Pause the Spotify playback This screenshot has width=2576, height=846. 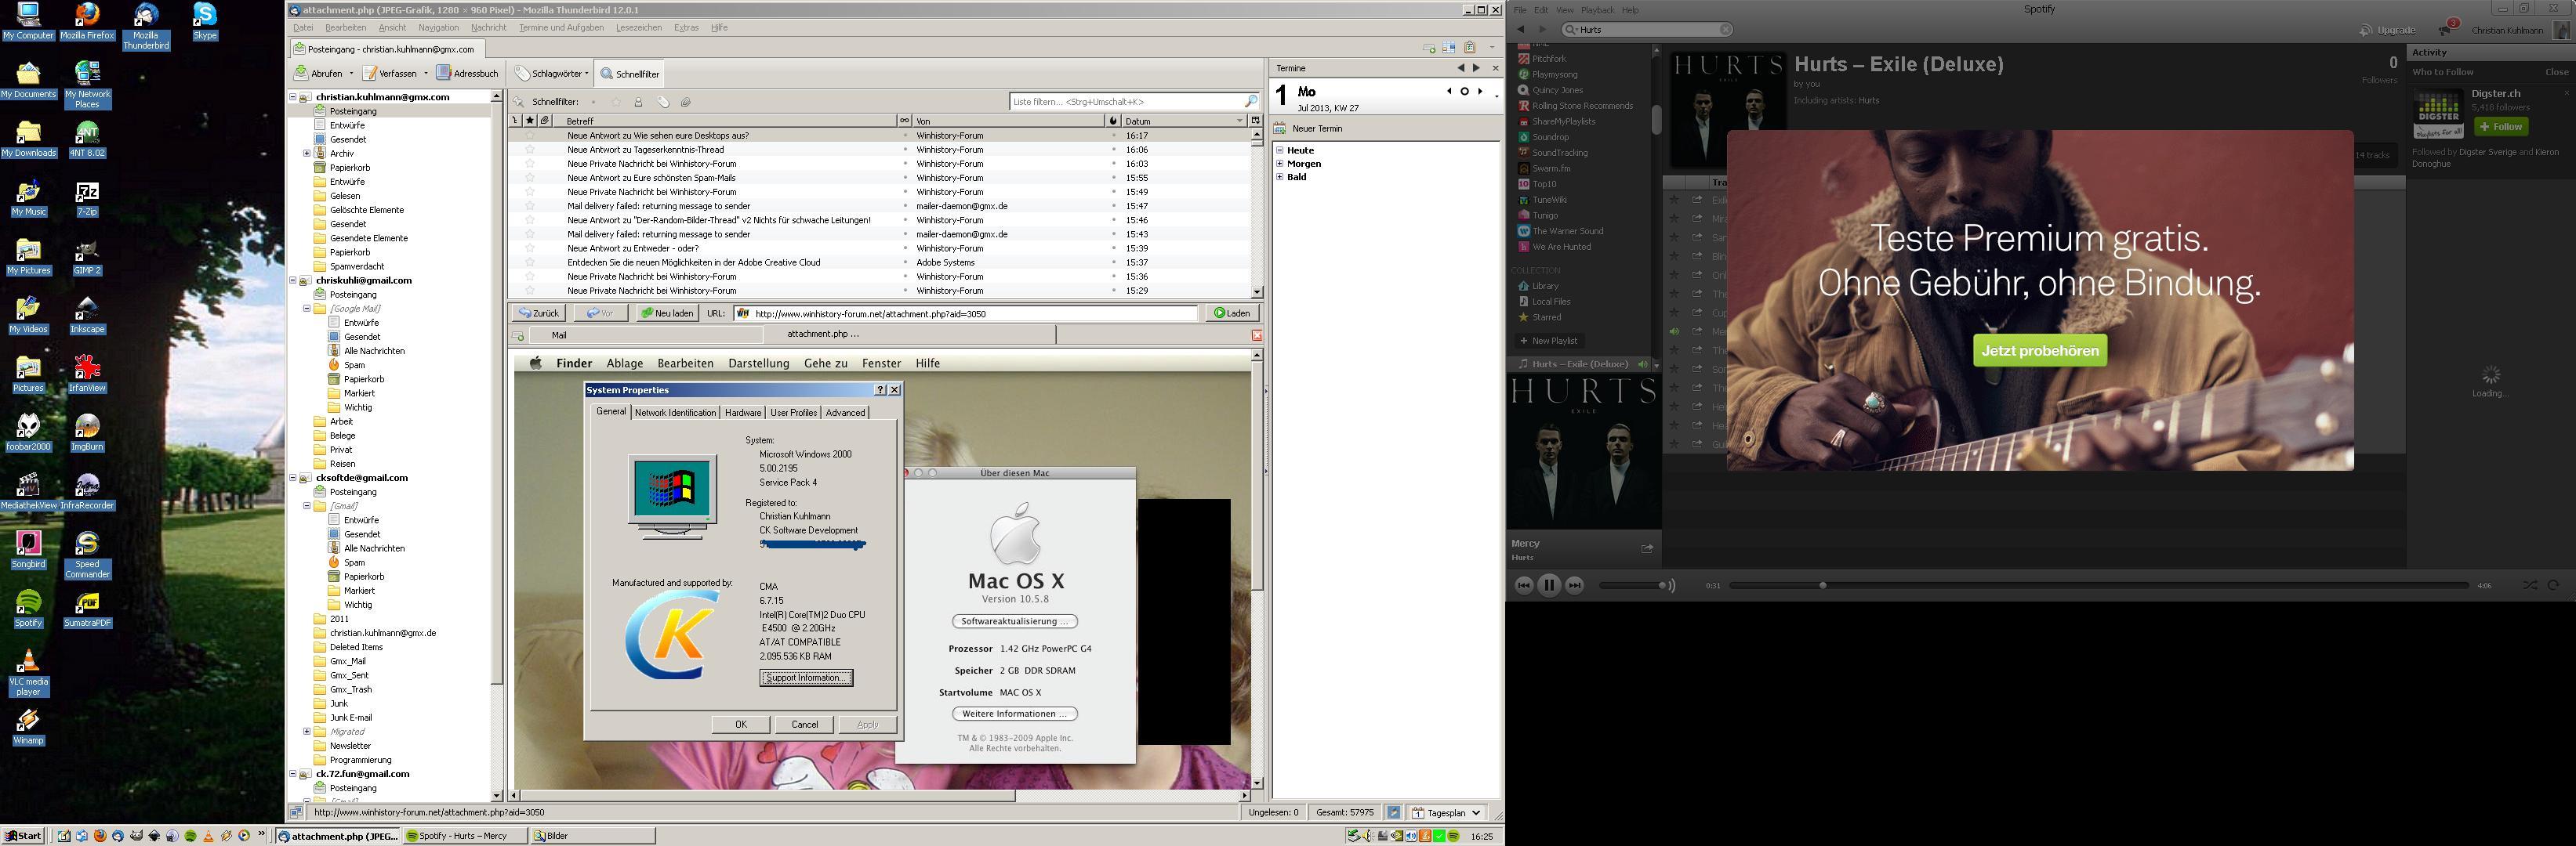coord(1548,585)
